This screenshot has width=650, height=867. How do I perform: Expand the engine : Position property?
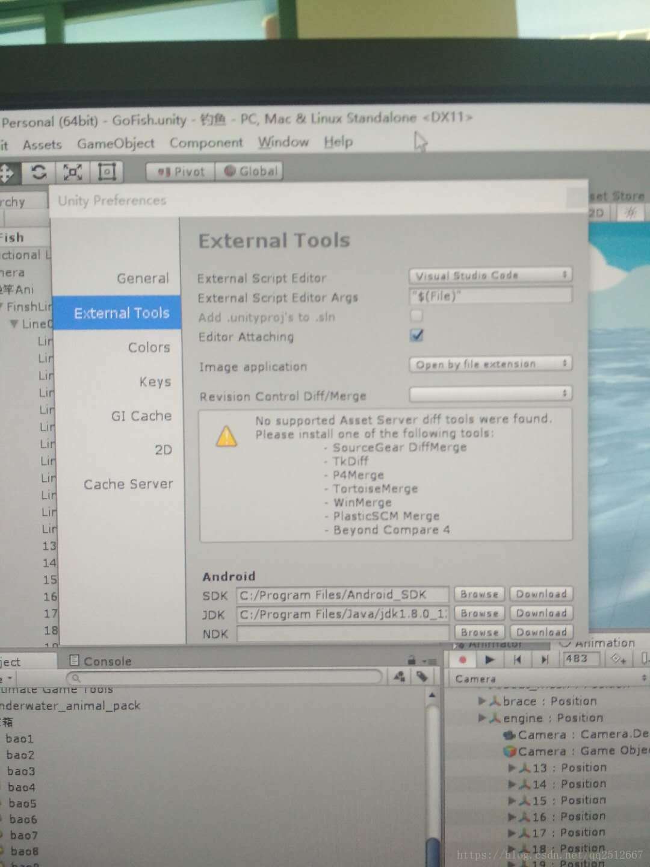click(482, 718)
